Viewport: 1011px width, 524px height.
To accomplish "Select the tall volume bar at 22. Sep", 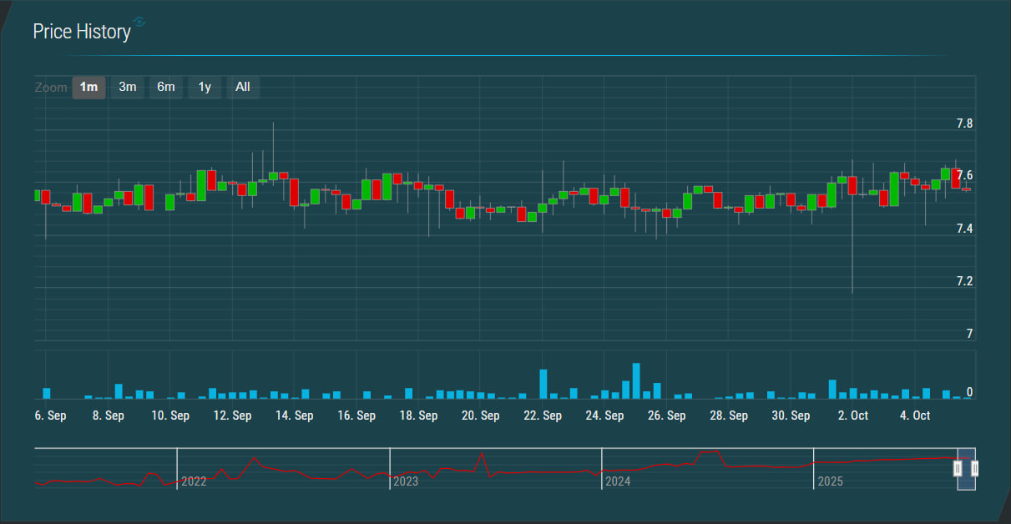I will pos(543,384).
